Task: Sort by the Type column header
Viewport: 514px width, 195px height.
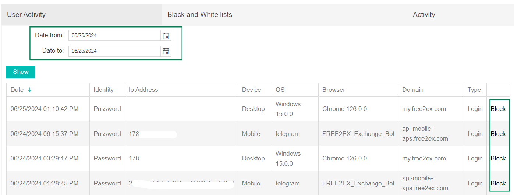Action: pyautogui.click(x=474, y=90)
